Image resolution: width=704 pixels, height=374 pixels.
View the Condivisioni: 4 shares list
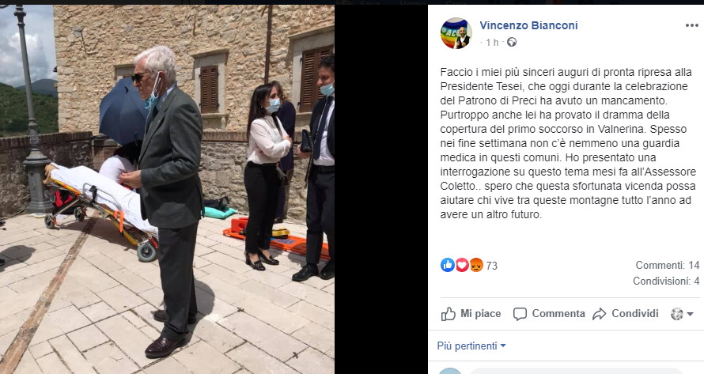point(666,281)
